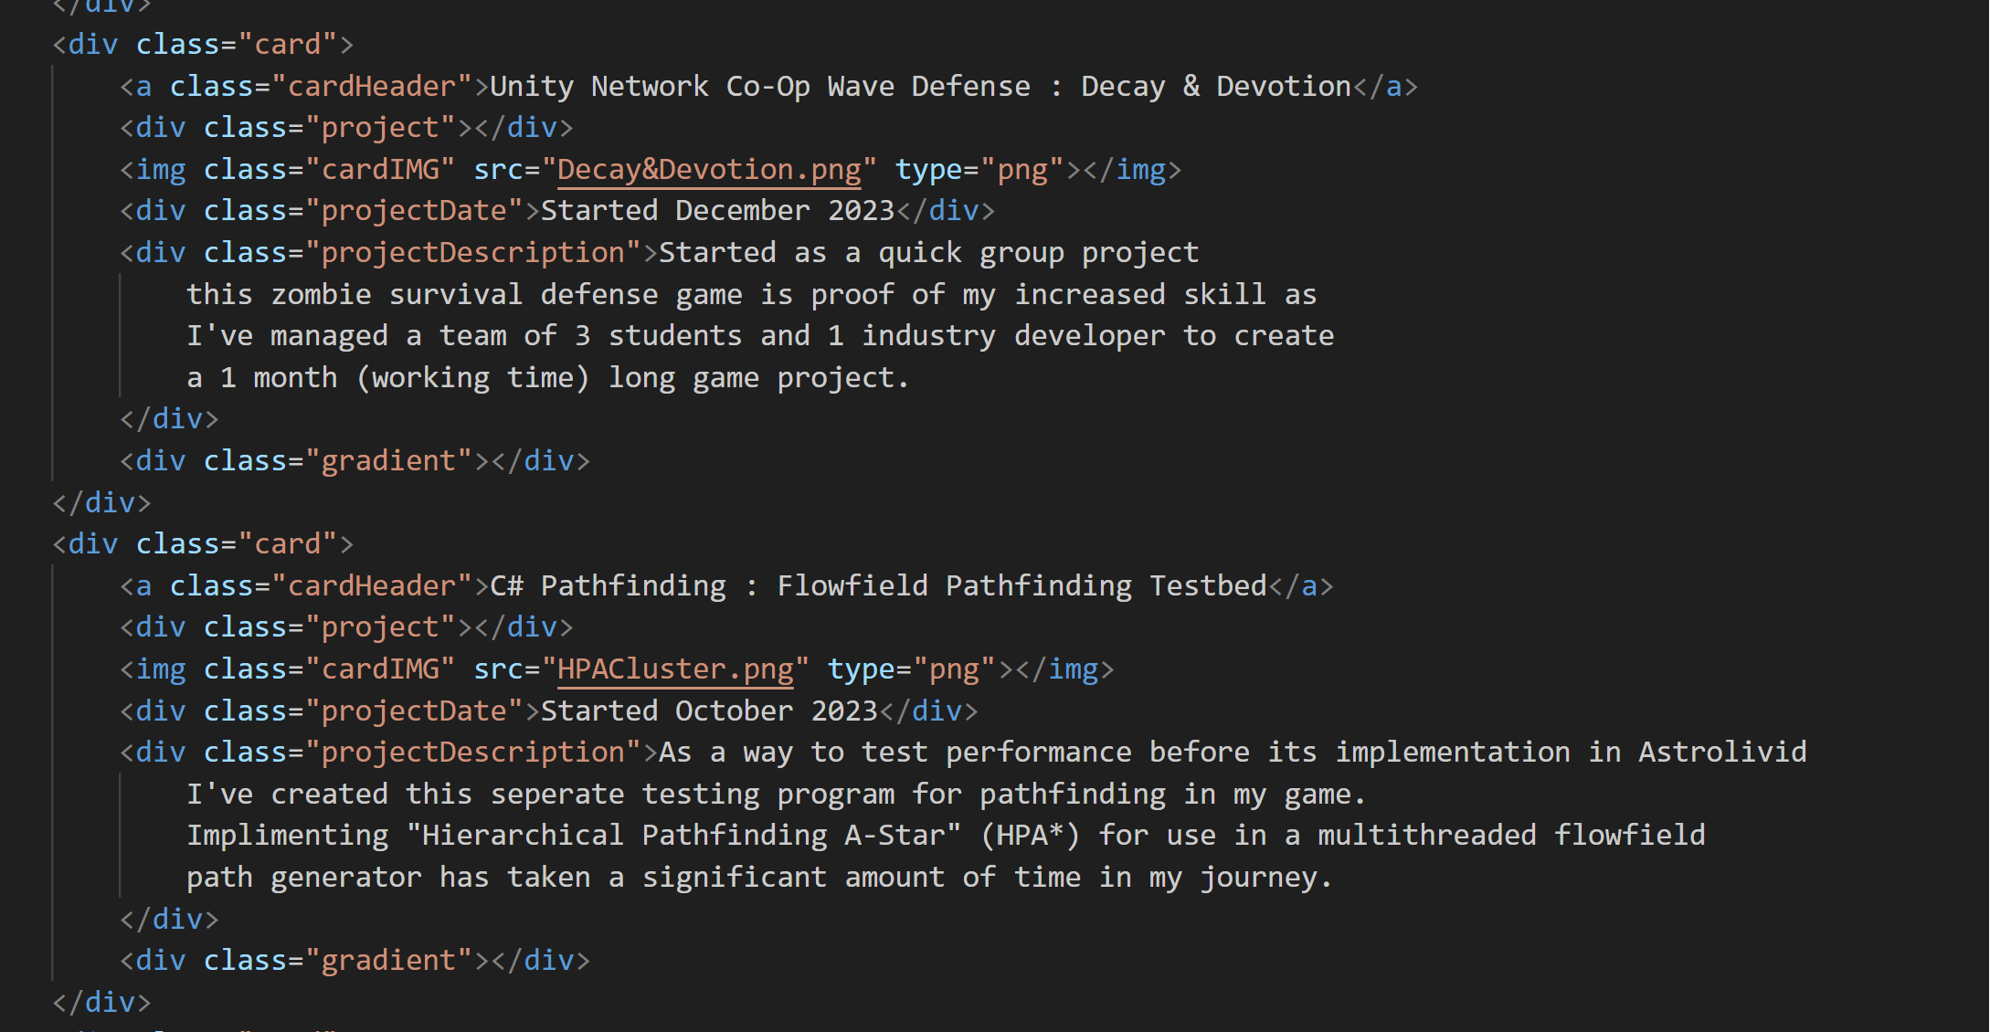Screen dimensions: 1990x1032
Task: Click the 'Started October 2023' text
Action: (x=708, y=711)
